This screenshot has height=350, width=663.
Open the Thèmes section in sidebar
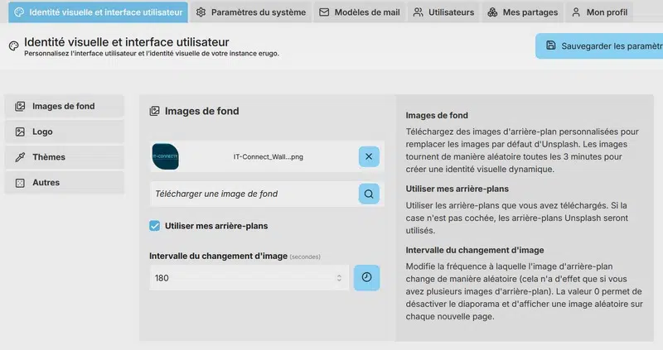click(65, 157)
